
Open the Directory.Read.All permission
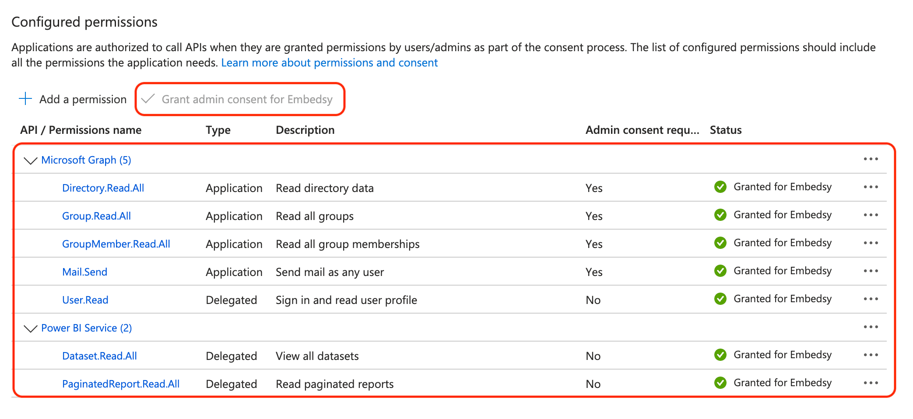[x=103, y=188]
